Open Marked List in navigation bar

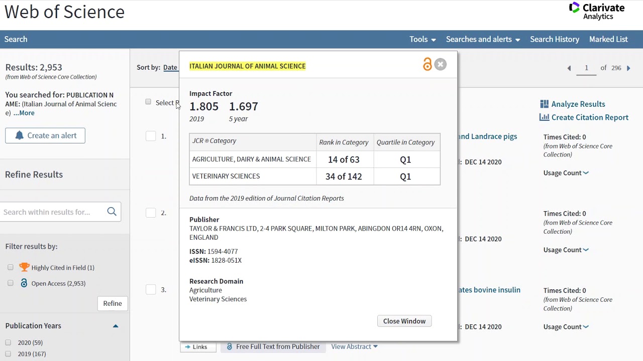tap(608, 39)
